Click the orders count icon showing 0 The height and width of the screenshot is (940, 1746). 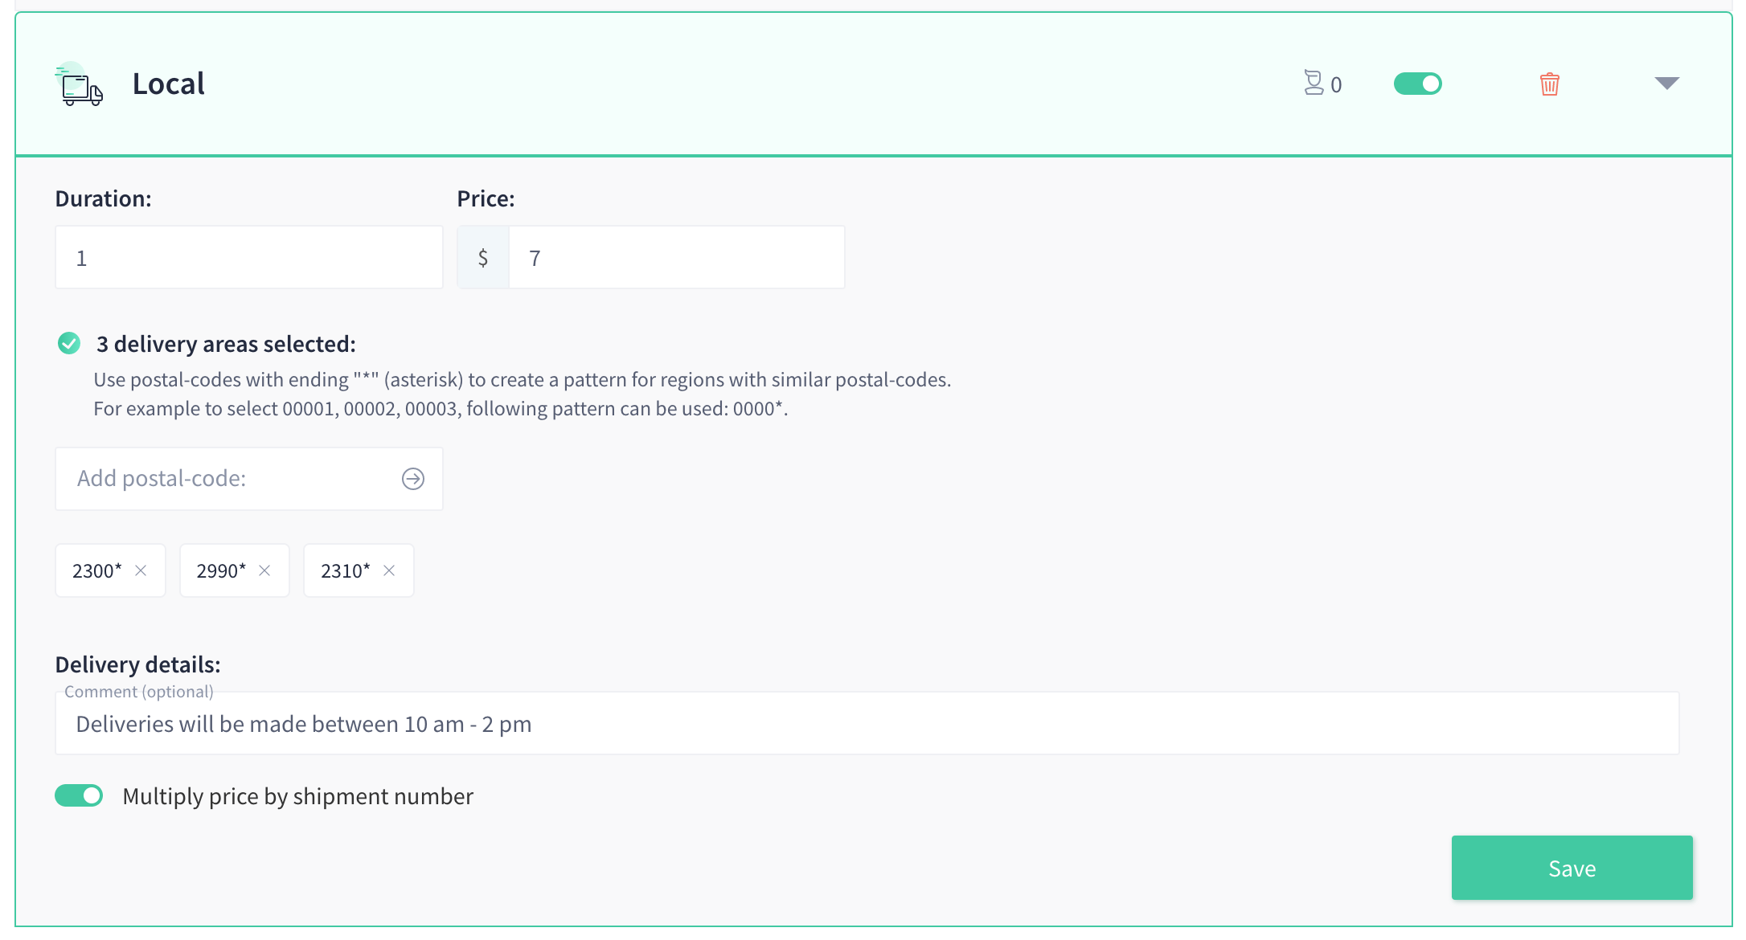1314,84
